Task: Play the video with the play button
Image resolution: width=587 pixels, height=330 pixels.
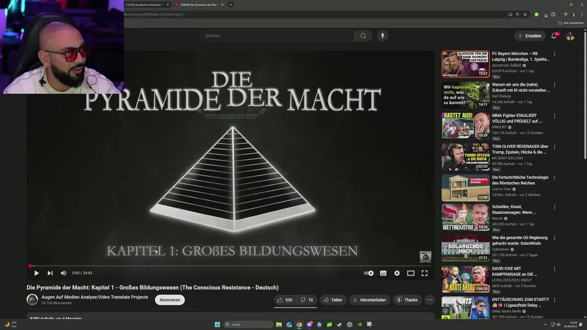Action: click(x=36, y=273)
